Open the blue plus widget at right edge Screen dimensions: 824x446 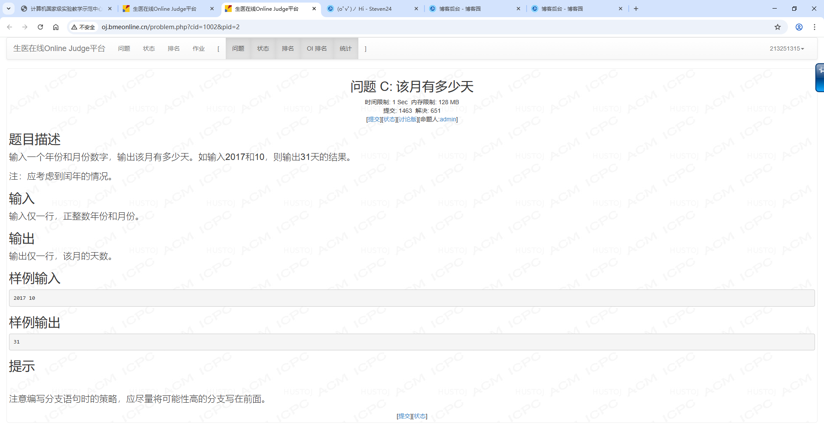820,77
